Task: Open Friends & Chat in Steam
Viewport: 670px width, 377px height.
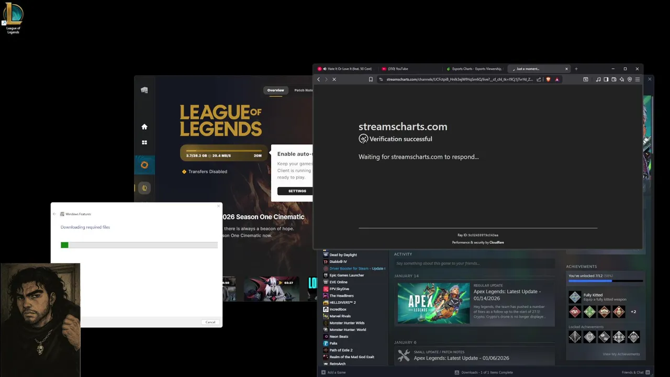Action: pos(632,372)
